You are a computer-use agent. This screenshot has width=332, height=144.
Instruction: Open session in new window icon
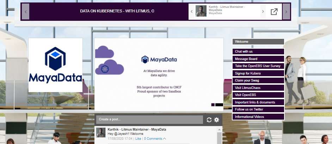274,12
